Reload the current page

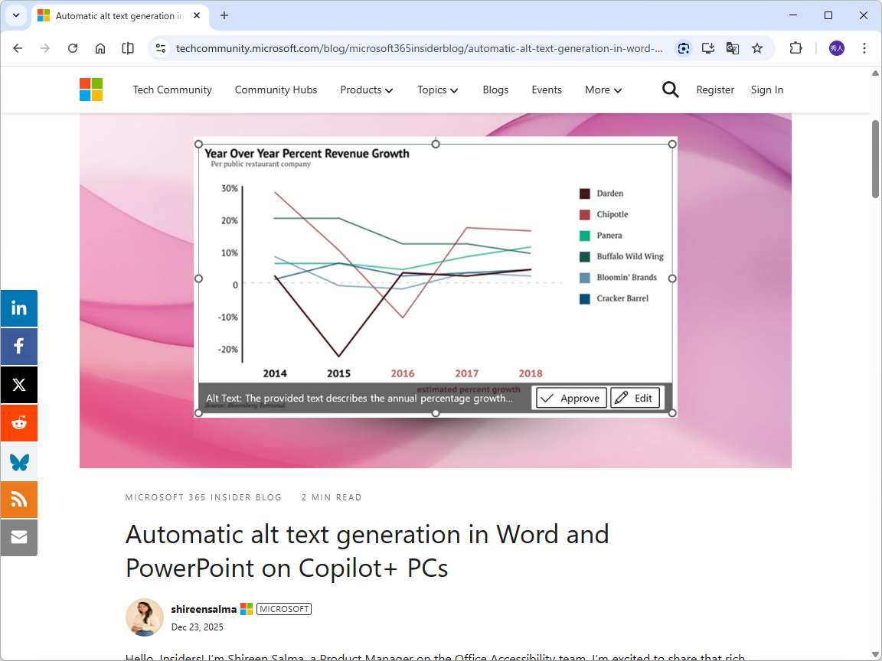click(73, 48)
